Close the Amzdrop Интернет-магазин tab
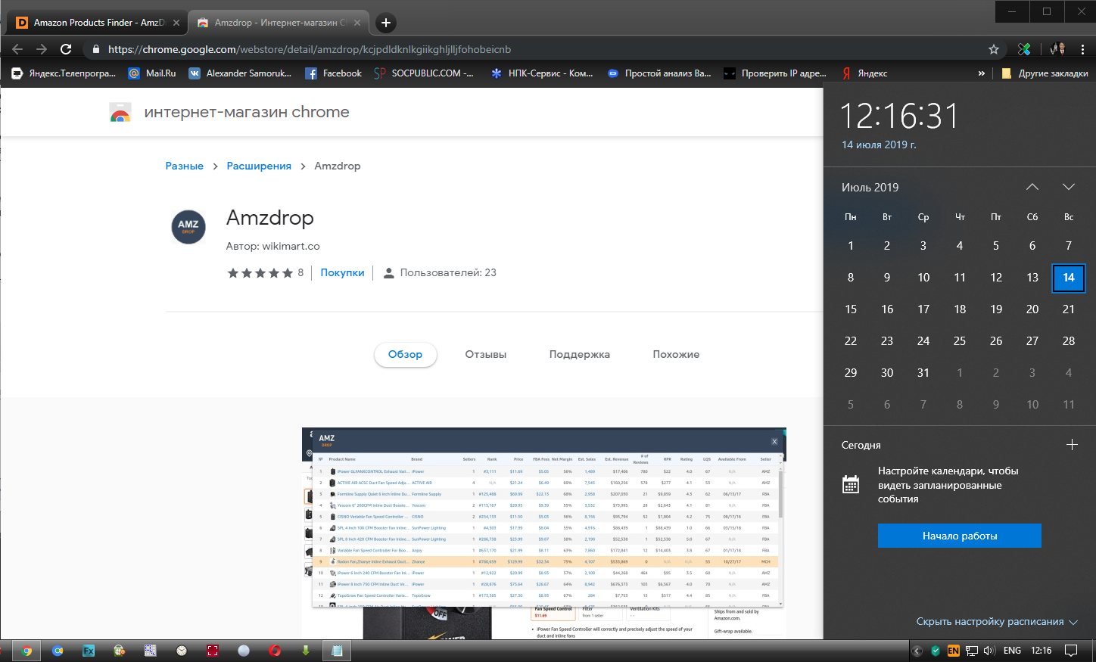 (x=357, y=23)
